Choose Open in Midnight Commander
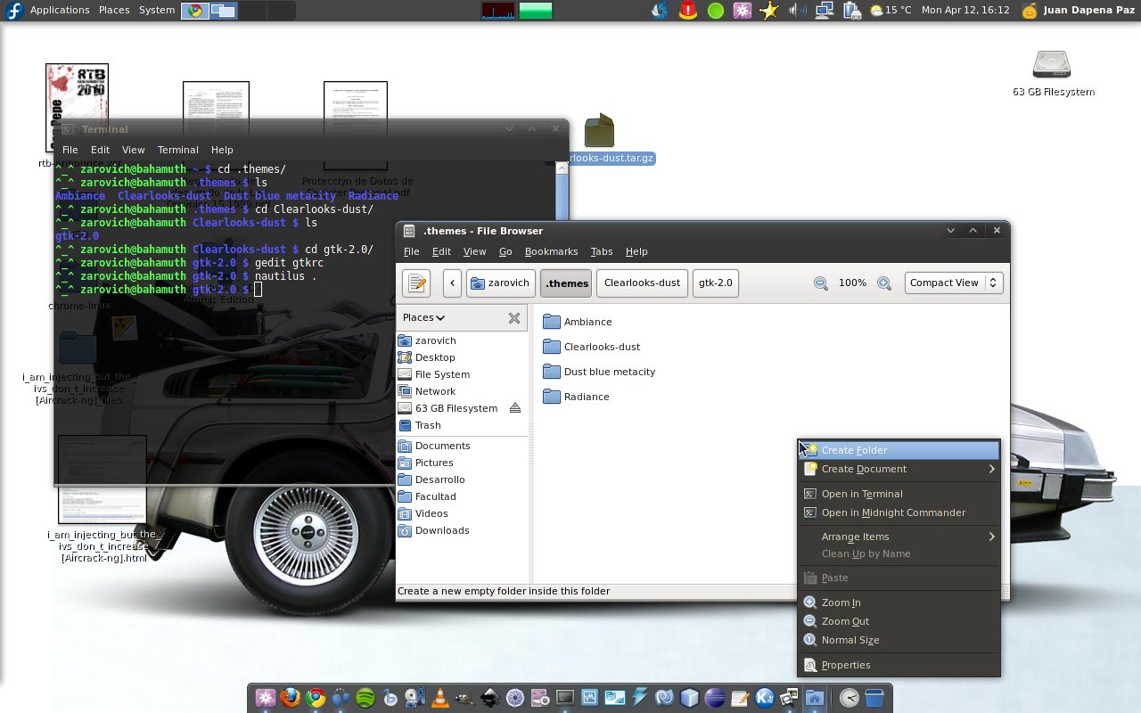This screenshot has width=1141, height=713. click(x=899, y=512)
